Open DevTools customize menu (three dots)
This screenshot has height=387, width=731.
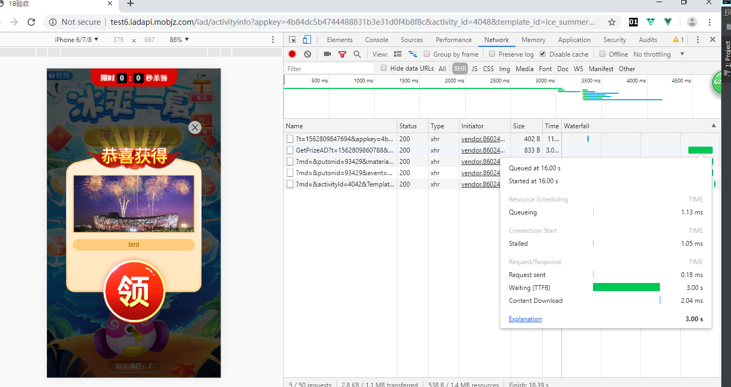click(698, 40)
